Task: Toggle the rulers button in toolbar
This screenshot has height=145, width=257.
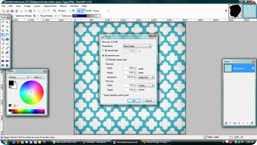Action: (x=84, y=11)
